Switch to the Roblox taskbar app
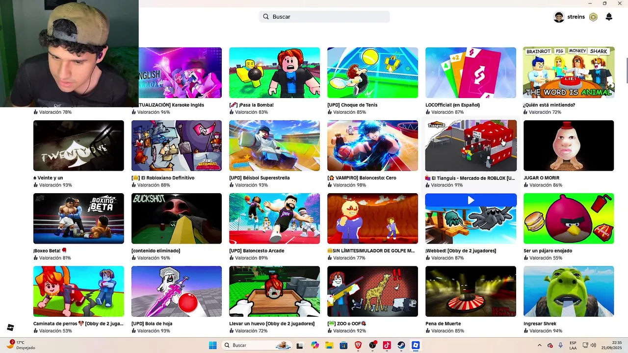Viewport: 628px width, 353px height. point(416,345)
